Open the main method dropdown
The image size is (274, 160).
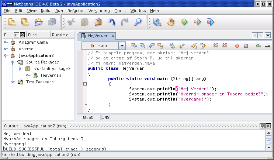click(x=122, y=46)
